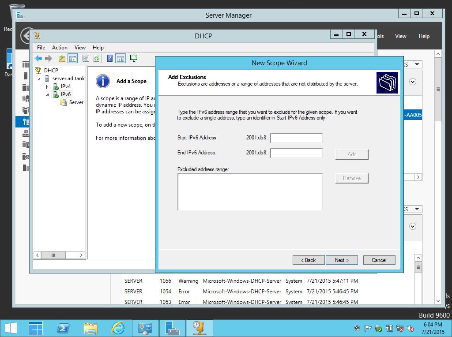Viewport: 452px width, 337px height.
Task: Cancel the New Scope Wizard
Action: [x=379, y=260]
